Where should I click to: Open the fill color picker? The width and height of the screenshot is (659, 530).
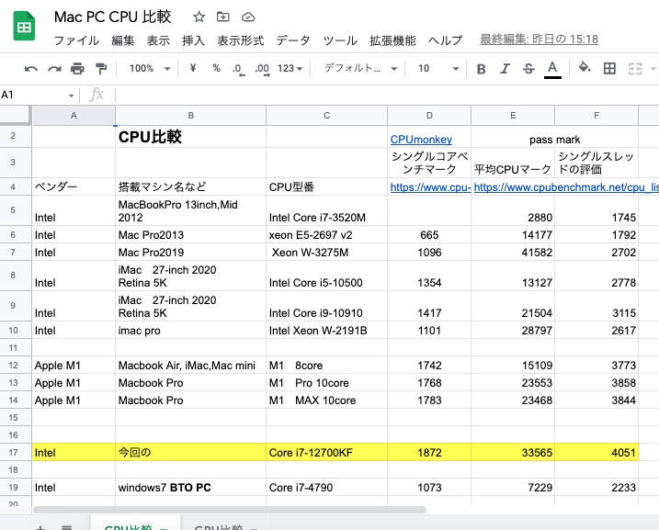tap(585, 68)
